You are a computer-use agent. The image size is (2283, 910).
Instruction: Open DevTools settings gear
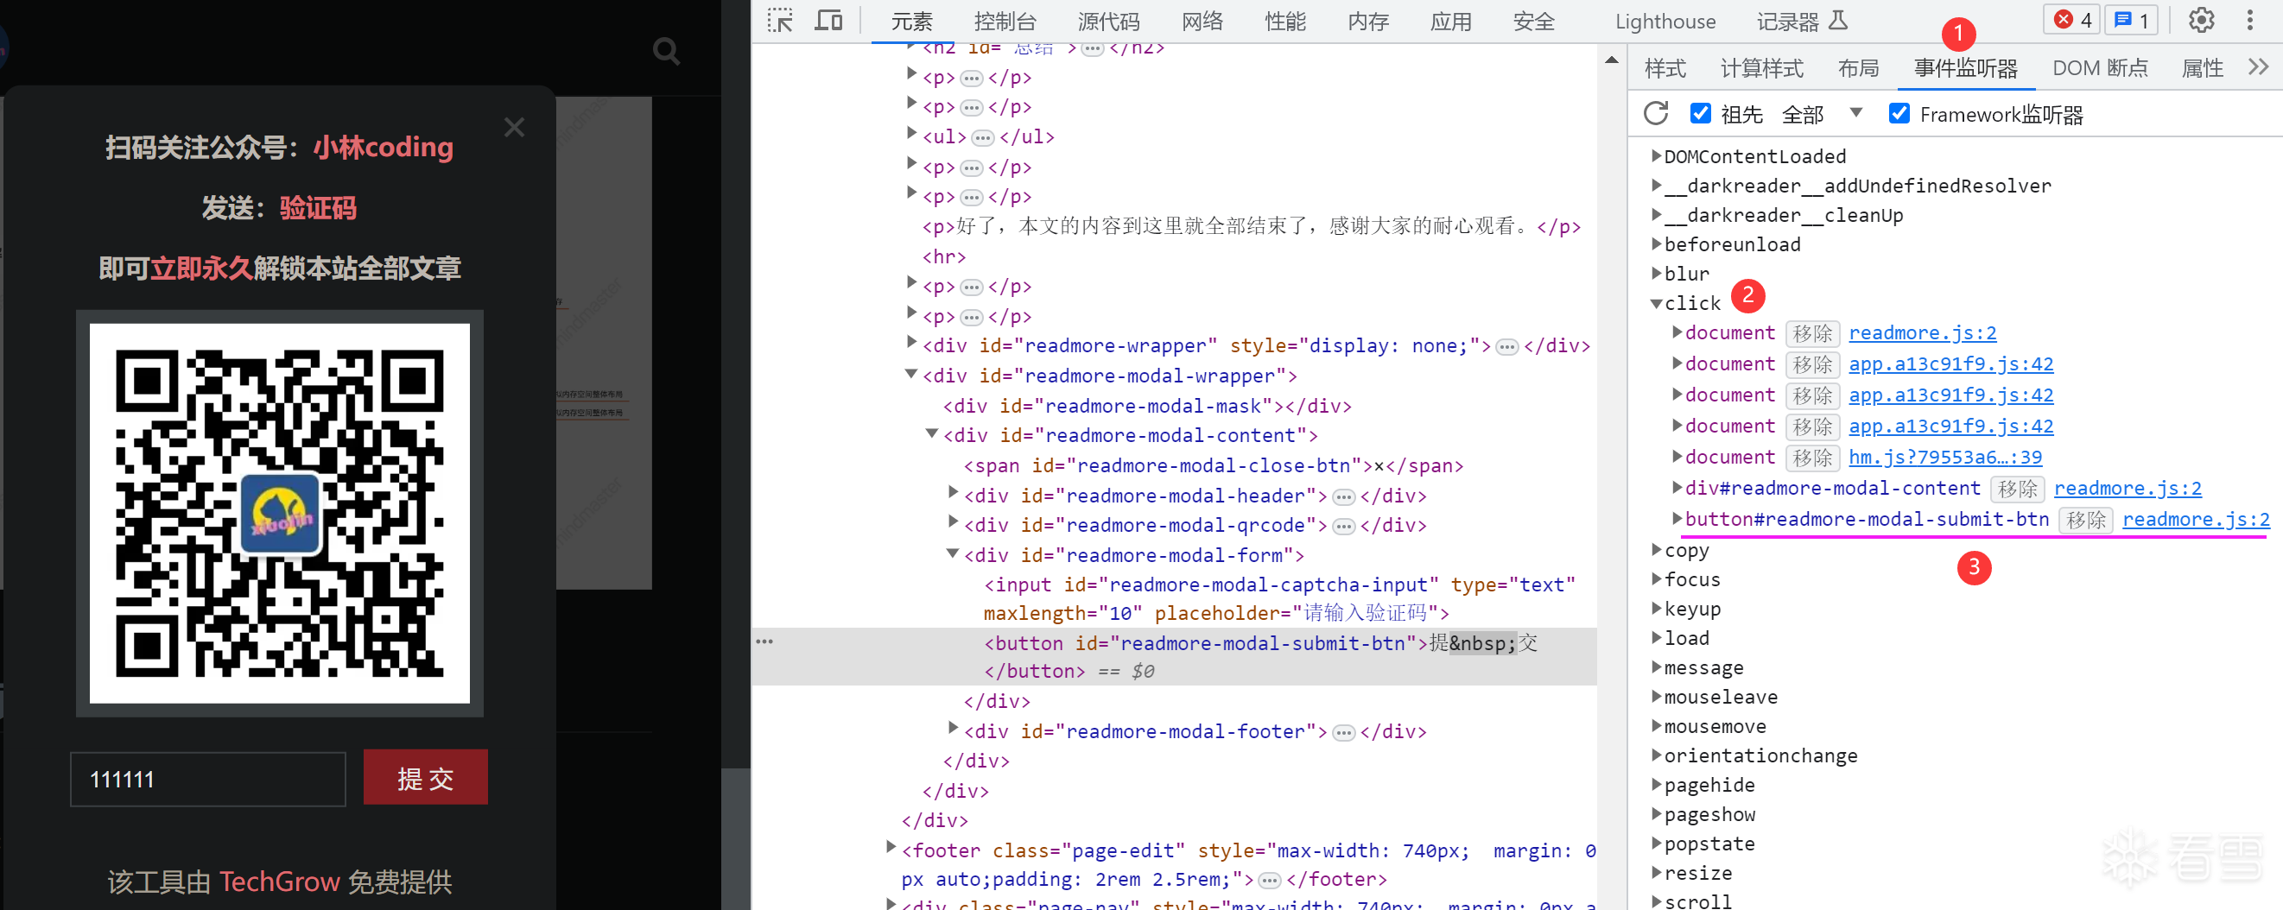click(2202, 21)
